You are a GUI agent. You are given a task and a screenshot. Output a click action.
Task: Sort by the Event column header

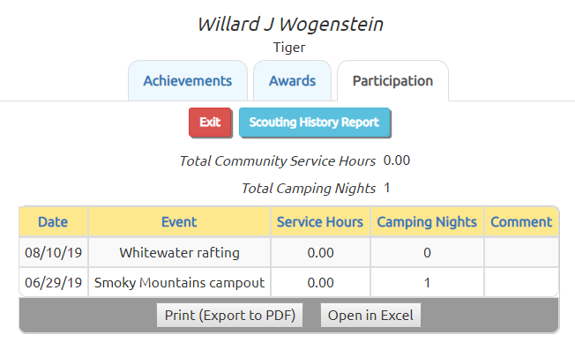click(x=179, y=222)
